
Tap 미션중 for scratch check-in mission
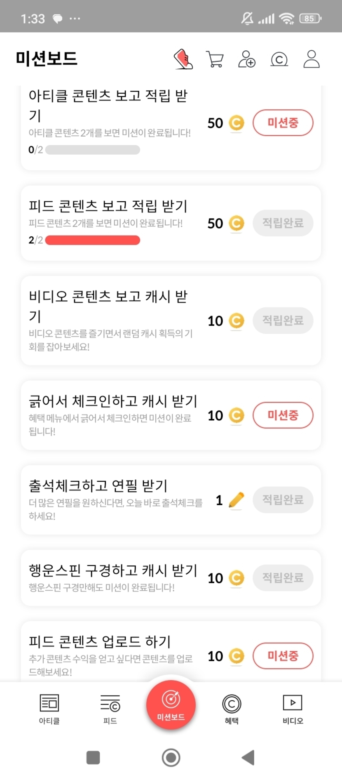283,415
